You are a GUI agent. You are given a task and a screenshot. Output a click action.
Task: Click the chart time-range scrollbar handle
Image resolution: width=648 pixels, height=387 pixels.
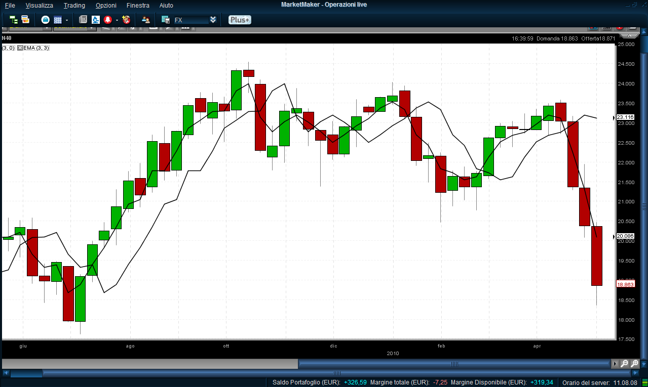454,364
